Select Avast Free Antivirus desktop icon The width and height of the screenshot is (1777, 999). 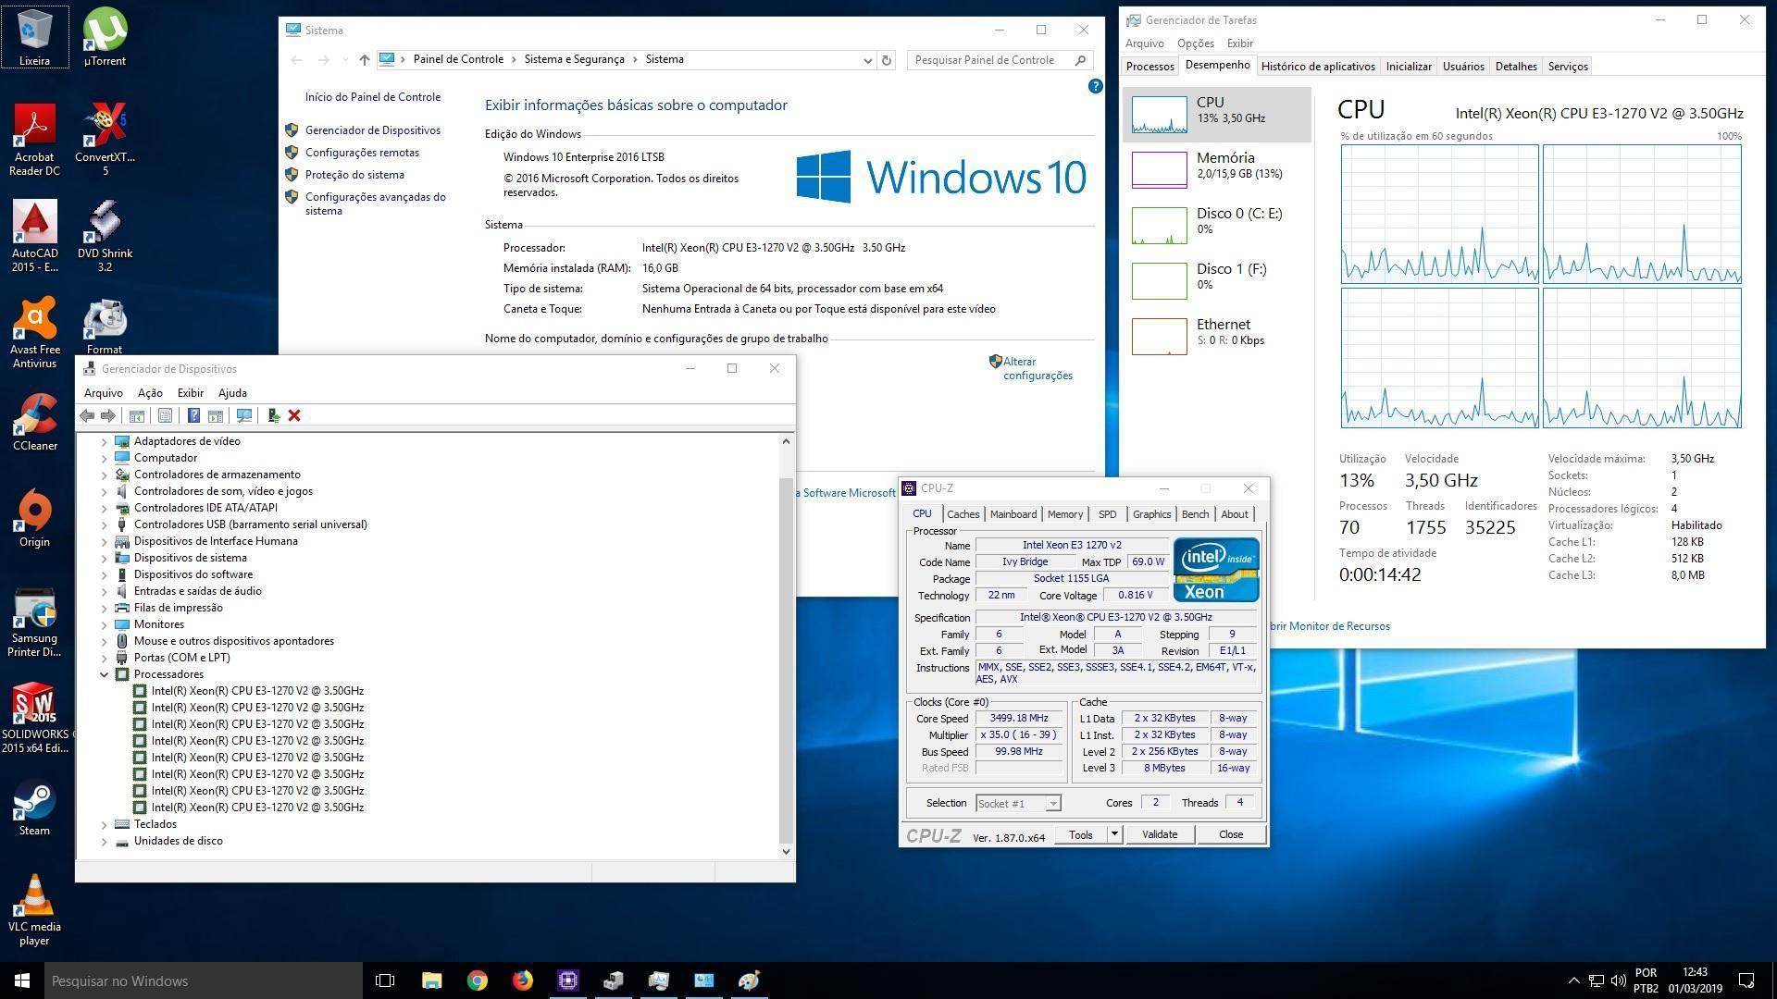pos(34,333)
